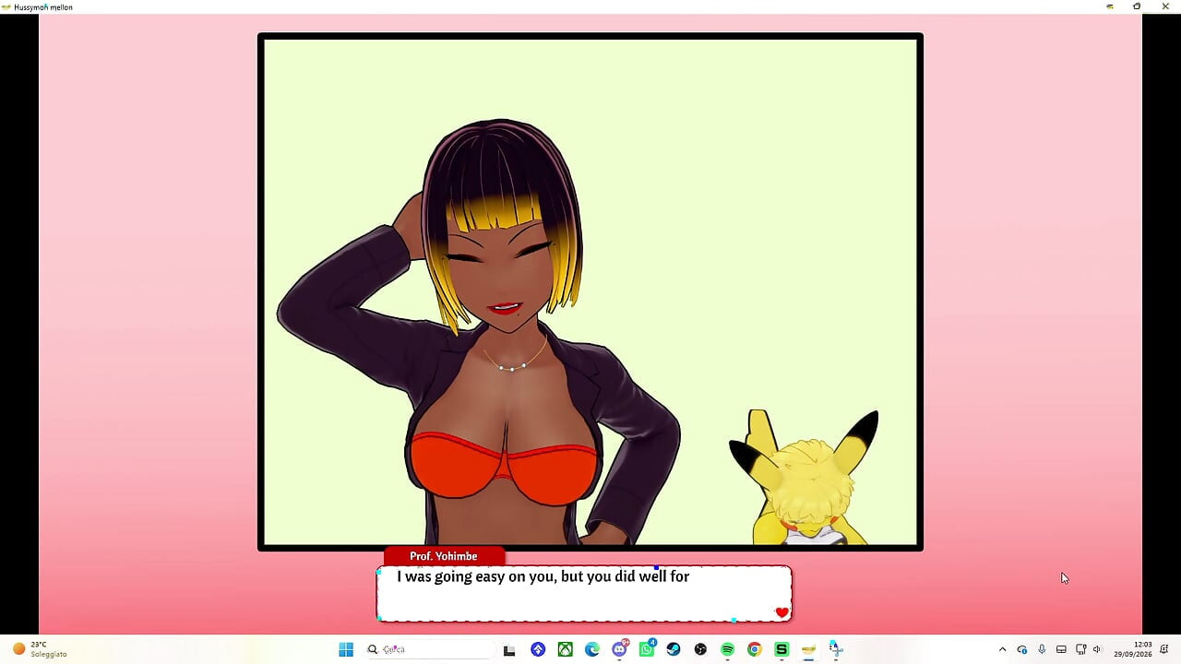
Task: Click the Prof. Yohimbe name label
Action: (444, 556)
